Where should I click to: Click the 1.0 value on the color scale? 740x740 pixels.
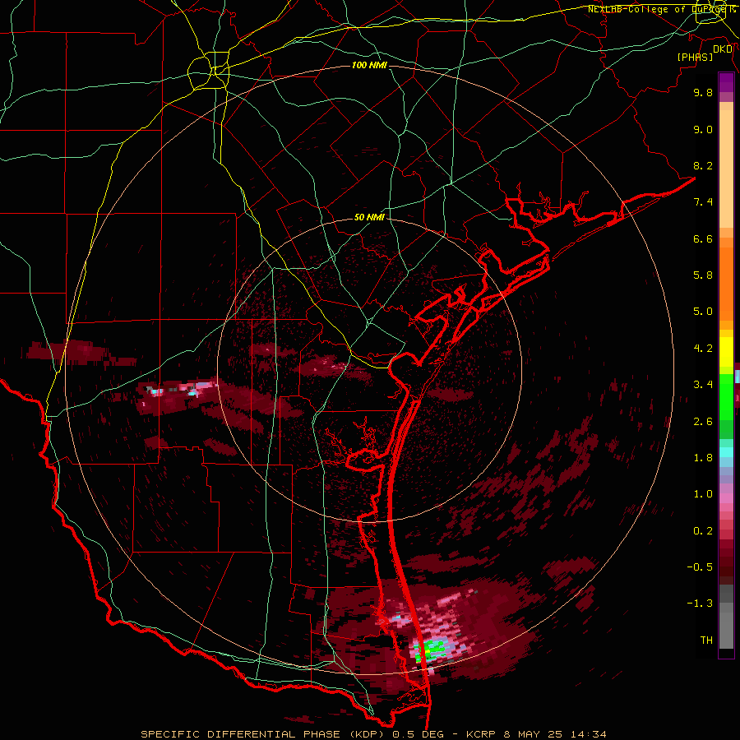coord(703,494)
